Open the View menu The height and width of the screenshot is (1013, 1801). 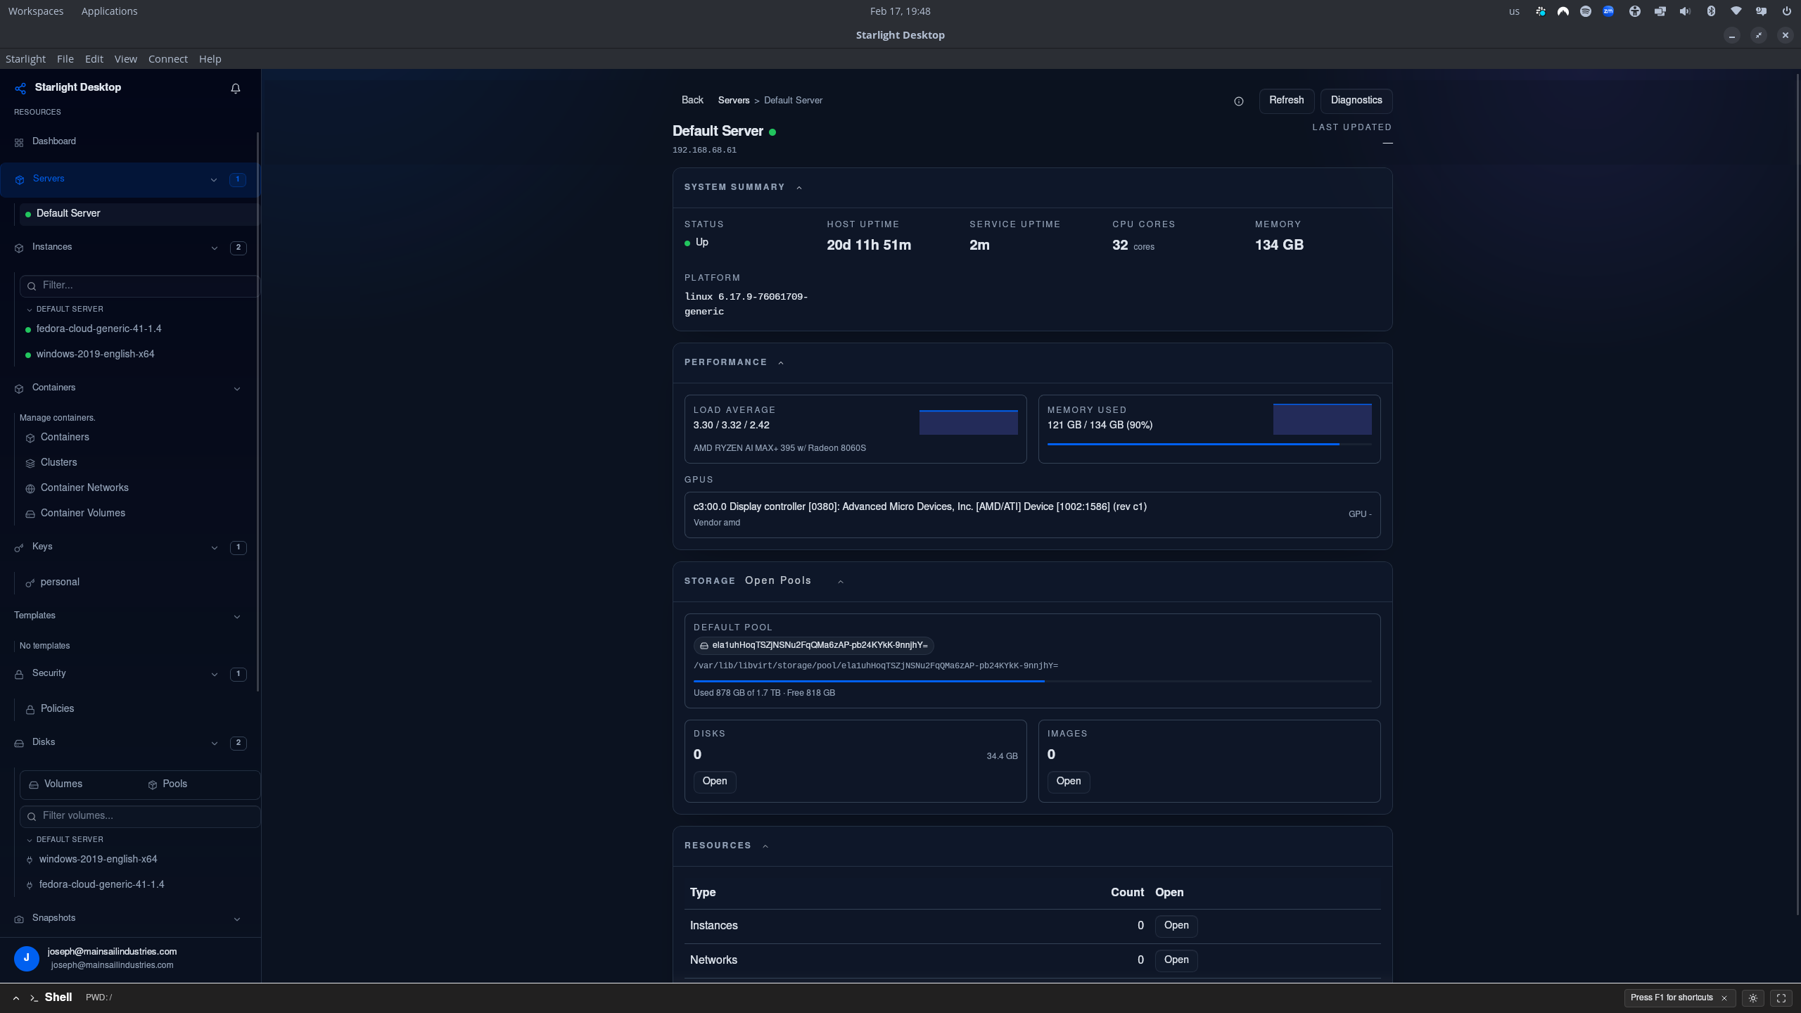pos(126,59)
